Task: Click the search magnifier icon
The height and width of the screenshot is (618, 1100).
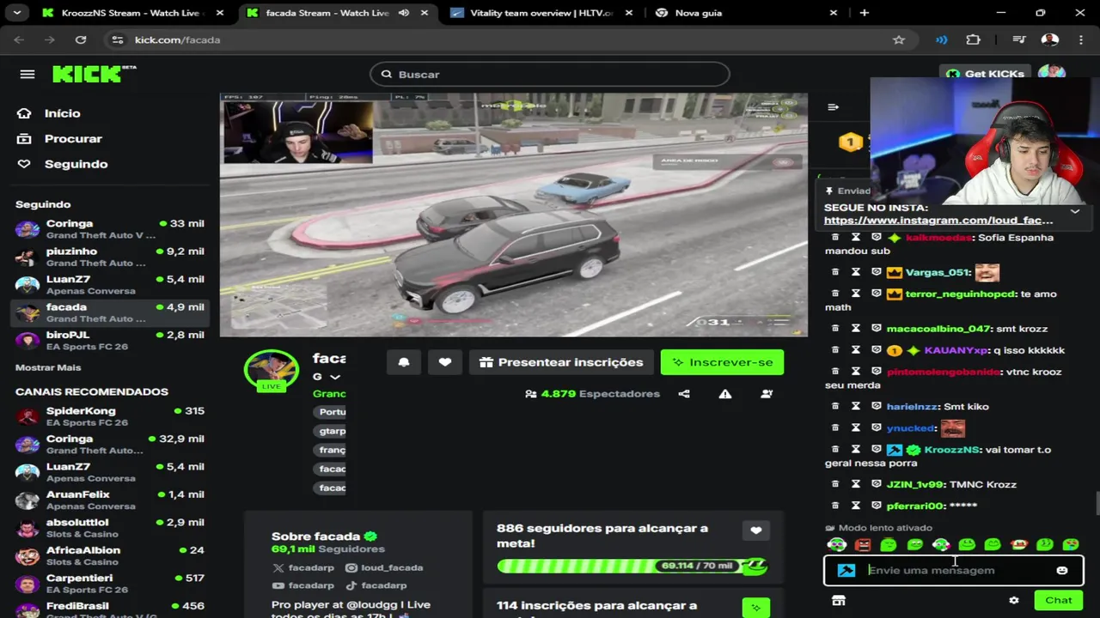Action: click(387, 75)
